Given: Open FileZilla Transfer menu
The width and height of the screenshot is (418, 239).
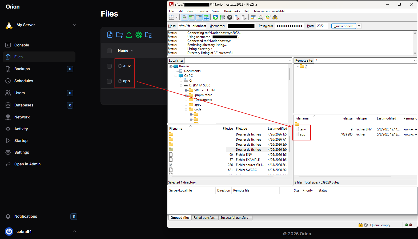Looking at the screenshot, I should pos(203,11).
